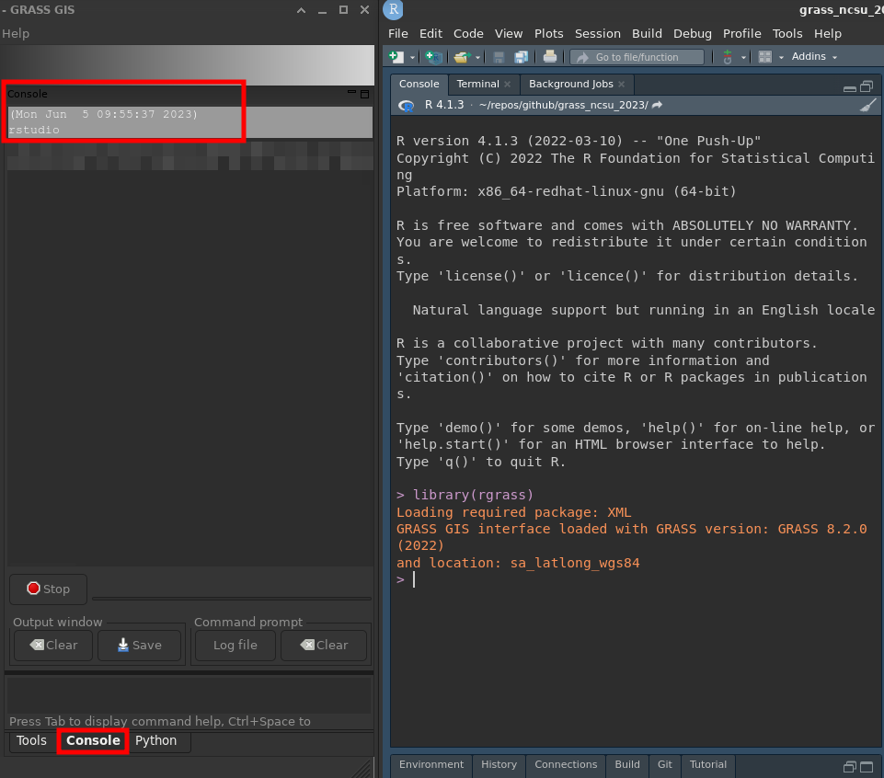Open the Tutorial tab
Image resolution: width=884 pixels, height=778 pixels.
708,764
